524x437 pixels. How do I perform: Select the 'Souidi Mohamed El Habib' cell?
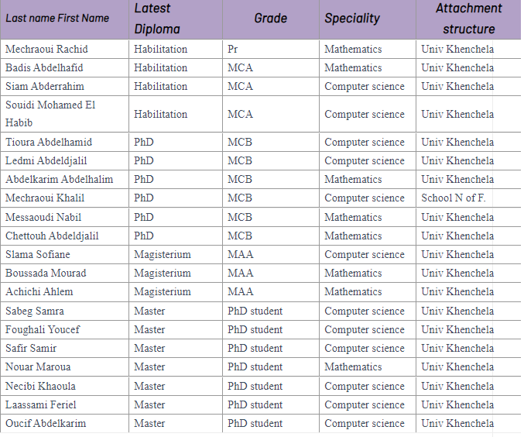[x=50, y=114]
